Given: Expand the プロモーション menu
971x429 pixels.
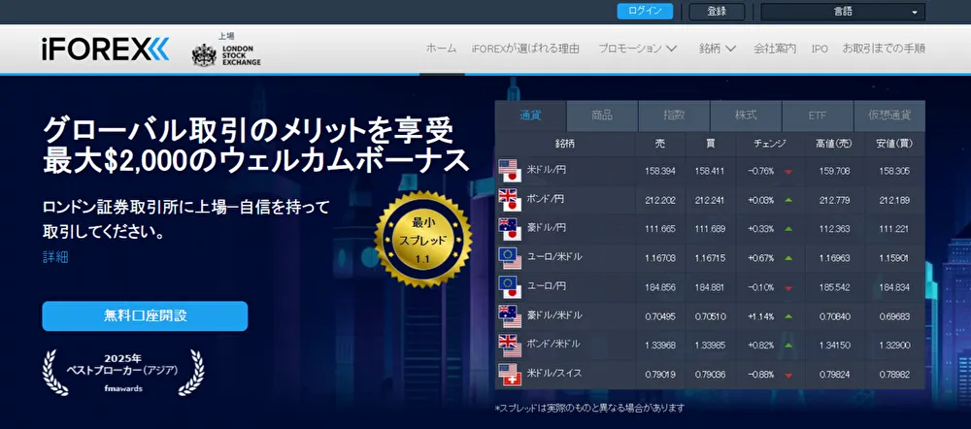Looking at the screenshot, I should coord(637,49).
